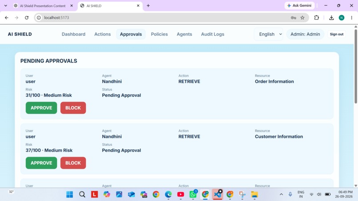This screenshot has height=201, width=358.
Task: Click the Ask Gemini button
Action: [299, 5]
